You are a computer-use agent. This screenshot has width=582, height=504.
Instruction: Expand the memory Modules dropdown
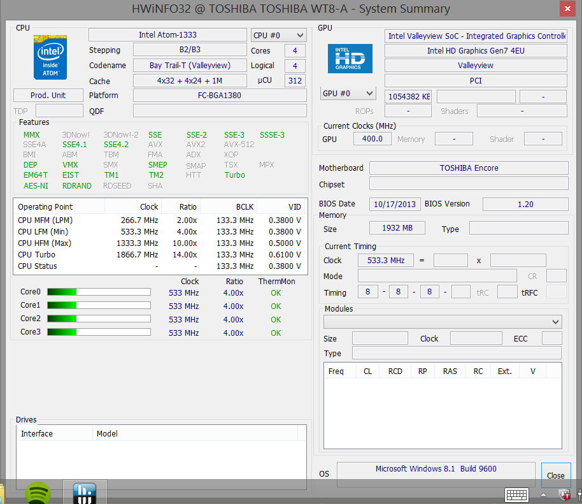(x=443, y=322)
